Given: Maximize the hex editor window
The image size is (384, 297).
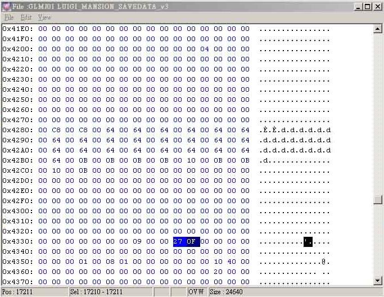Looking at the screenshot, I should tap(367, 7).
